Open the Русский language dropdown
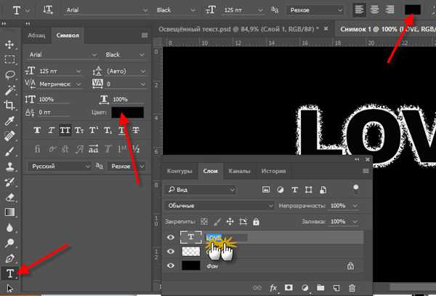This screenshot has width=436, height=296. 60,167
